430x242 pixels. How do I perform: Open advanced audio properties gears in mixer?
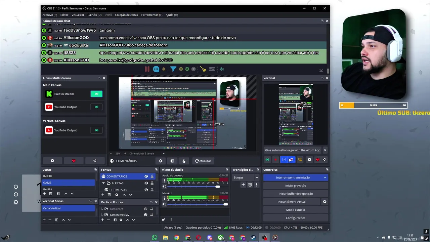(x=164, y=220)
